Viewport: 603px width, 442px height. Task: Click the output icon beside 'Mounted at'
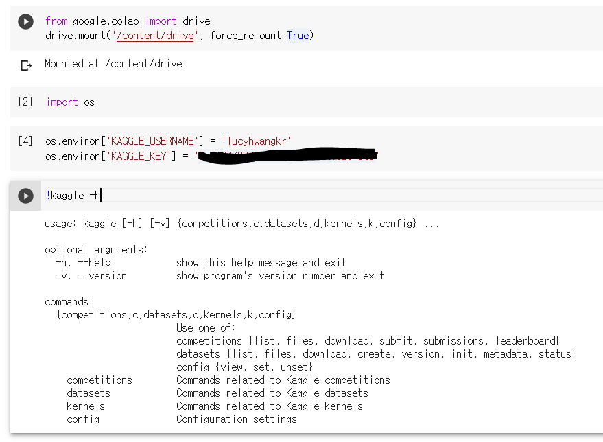pyautogui.click(x=26, y=65)
